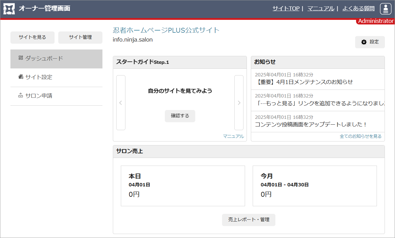395x238 pixels.
Task: Click the upload icon beside サロン申請
Action: (21, 95)
